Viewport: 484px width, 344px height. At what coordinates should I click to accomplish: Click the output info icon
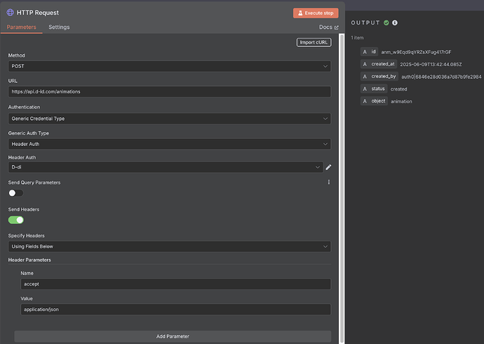pos(395,22)
